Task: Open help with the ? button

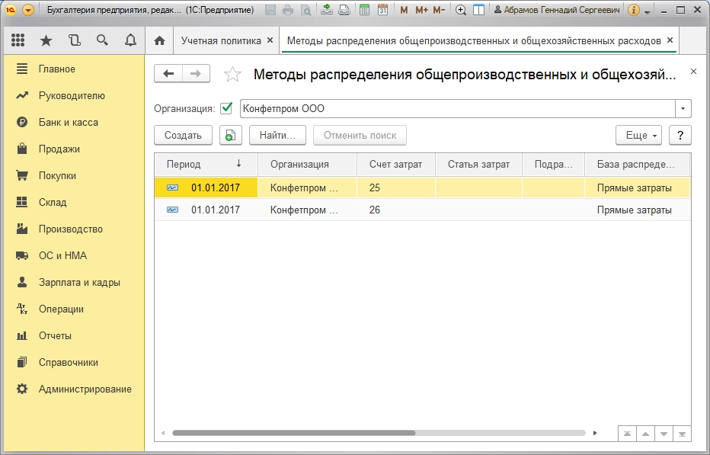Action: [x=680, y=136]
